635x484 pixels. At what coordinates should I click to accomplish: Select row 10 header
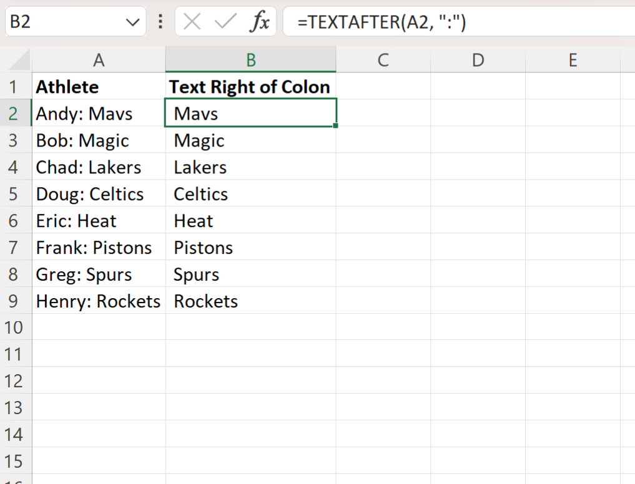(16, 327)
